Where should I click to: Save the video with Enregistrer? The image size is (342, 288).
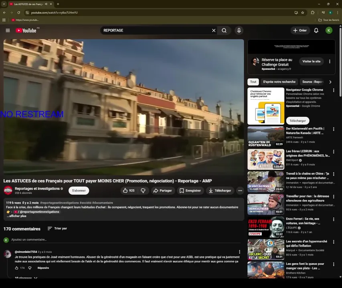[x=190, y=190]
